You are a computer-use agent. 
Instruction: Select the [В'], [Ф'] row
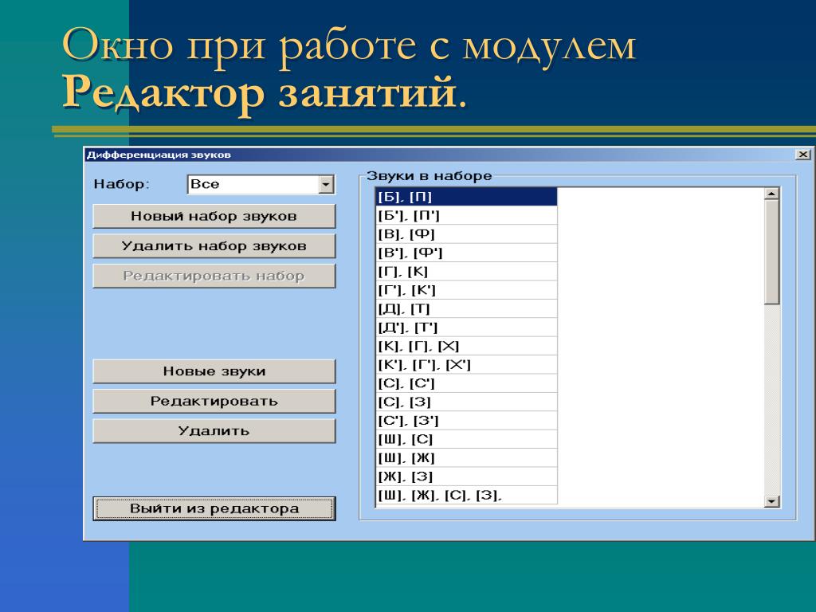pyautogui.click(x=466, y=253)
